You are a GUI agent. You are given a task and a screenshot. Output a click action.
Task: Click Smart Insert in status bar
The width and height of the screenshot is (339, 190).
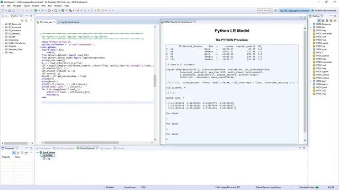coord(130,187)
